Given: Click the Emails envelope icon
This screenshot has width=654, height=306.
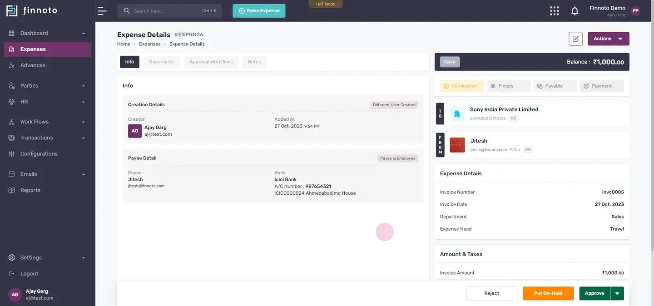Looking at the screenshot, I should [x=12, y=174].
